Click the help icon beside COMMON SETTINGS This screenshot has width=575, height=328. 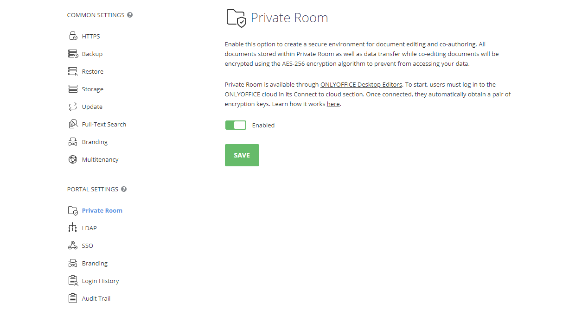129,14
